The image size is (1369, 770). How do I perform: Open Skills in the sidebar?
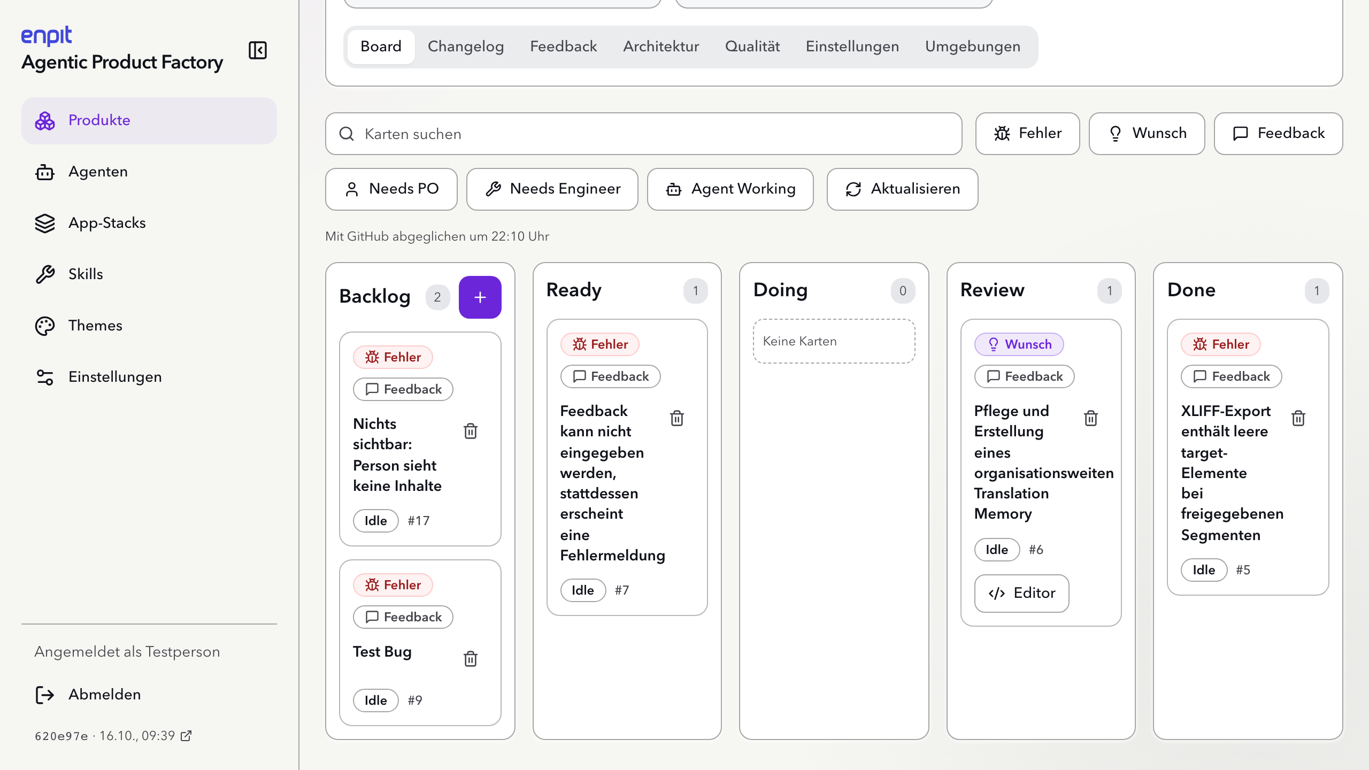[x=149, y=274]
